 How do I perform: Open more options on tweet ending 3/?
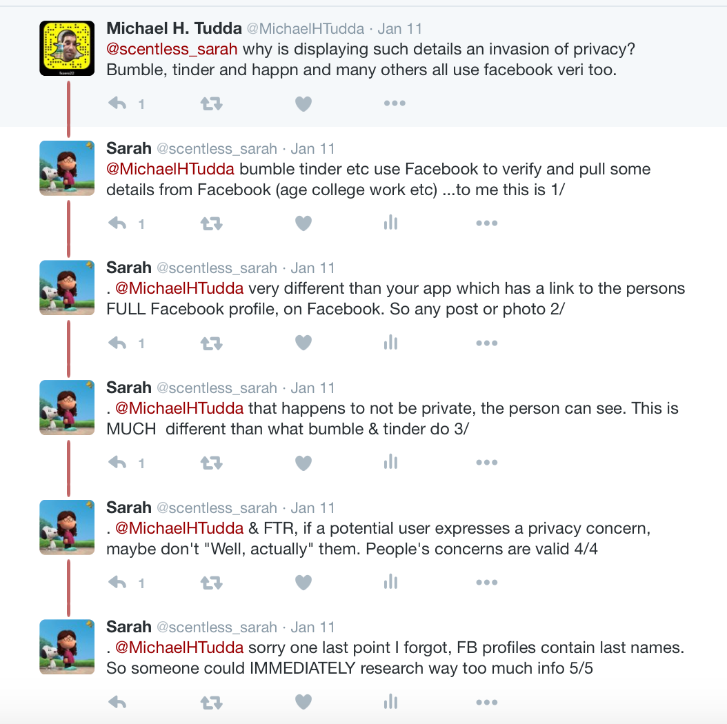[x=486, y=463]
